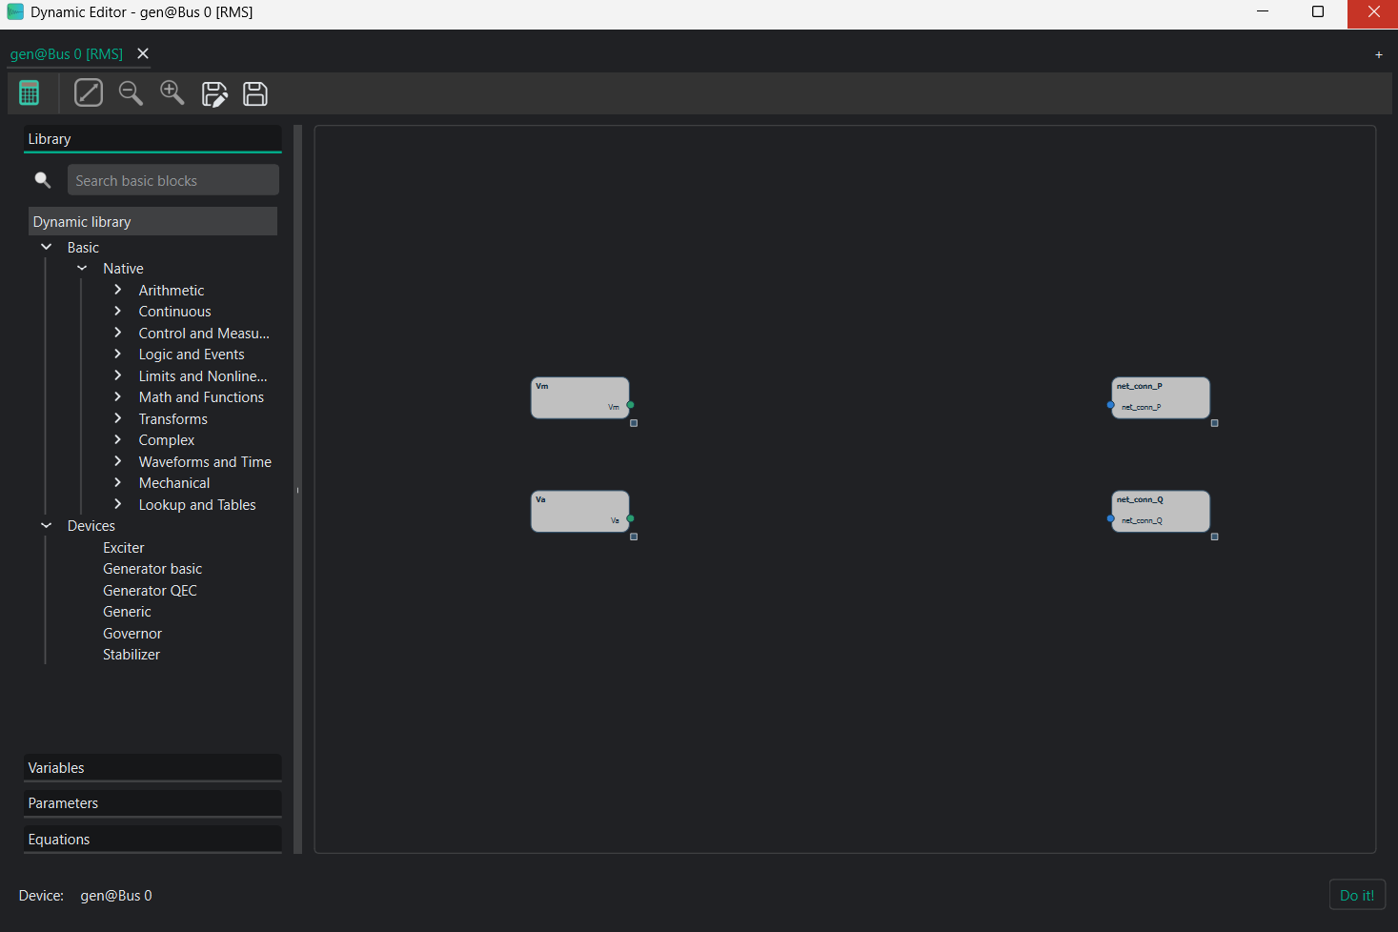The width and height of the screenshot is (1398, 932).
Task: Click the Va block output port
Action: (631, 518)
